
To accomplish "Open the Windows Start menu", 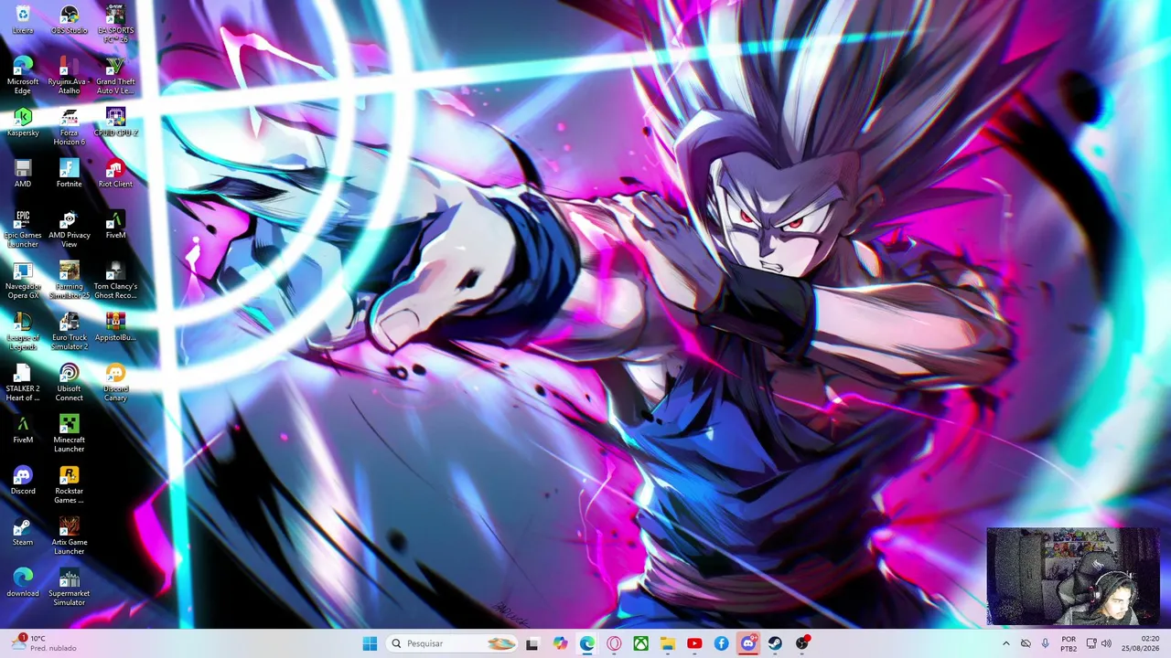I will (x=370, y=643).
